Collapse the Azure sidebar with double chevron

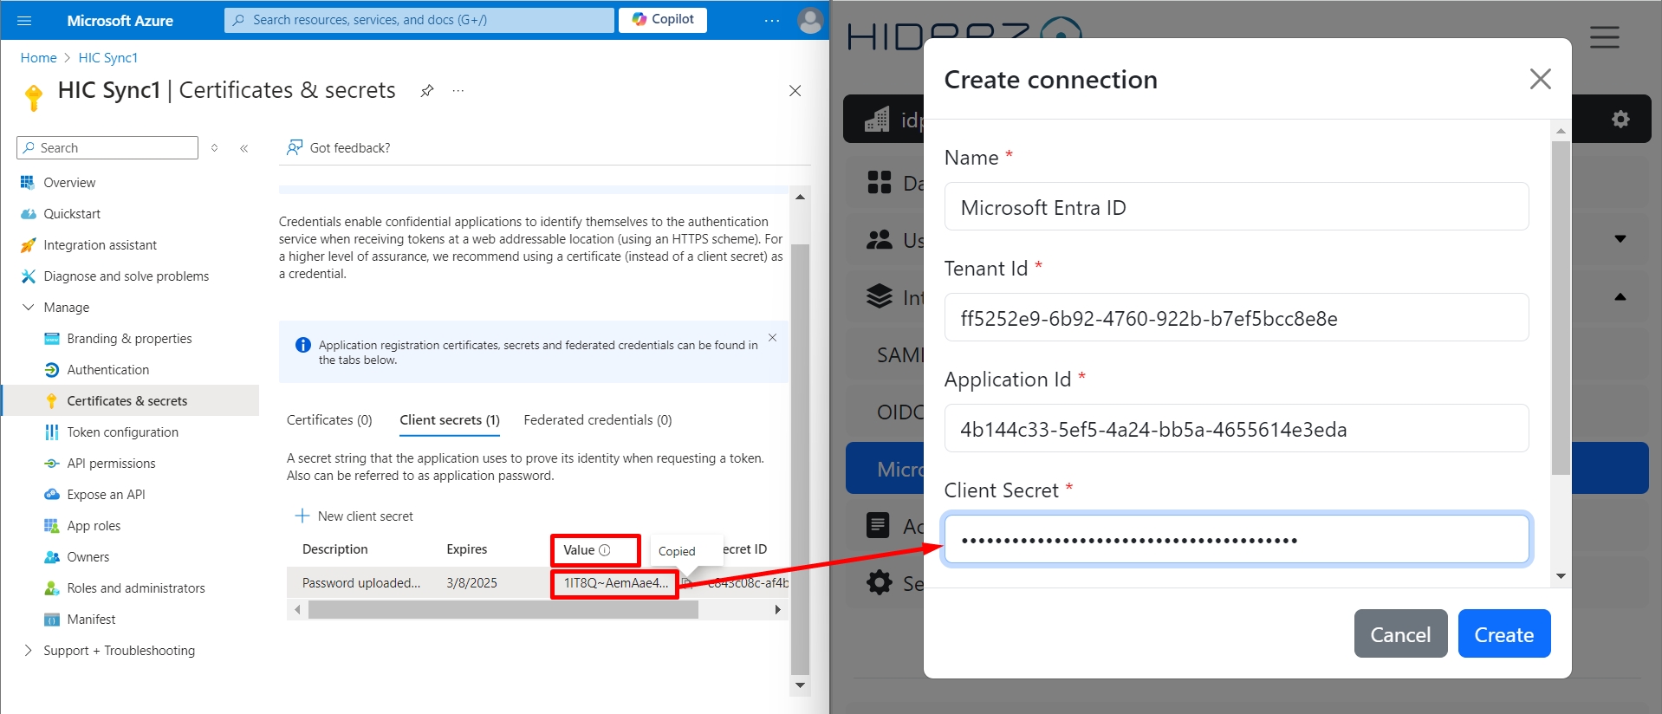point(244,148)
